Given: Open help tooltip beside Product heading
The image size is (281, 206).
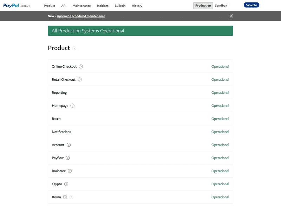Looking at the screenshot, I should pos(74,49).
